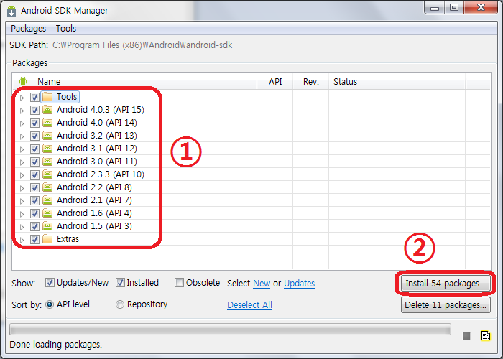Click the Android 3.1 platform icon

47,149
